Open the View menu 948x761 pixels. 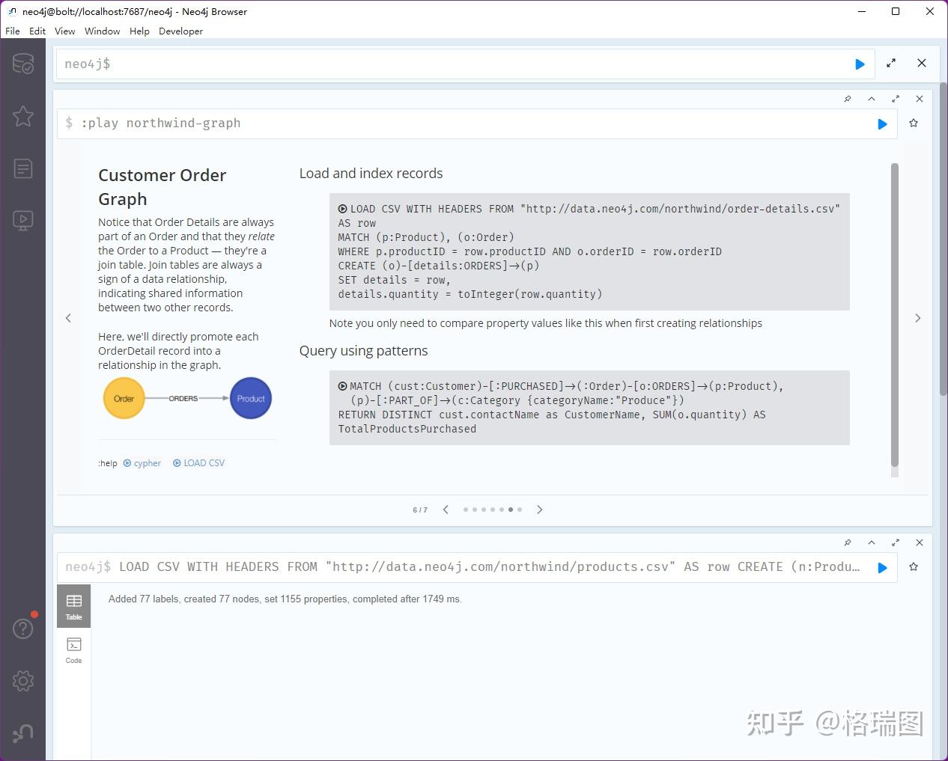65,31
